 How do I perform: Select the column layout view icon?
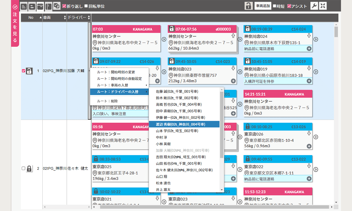pos(49,6)
